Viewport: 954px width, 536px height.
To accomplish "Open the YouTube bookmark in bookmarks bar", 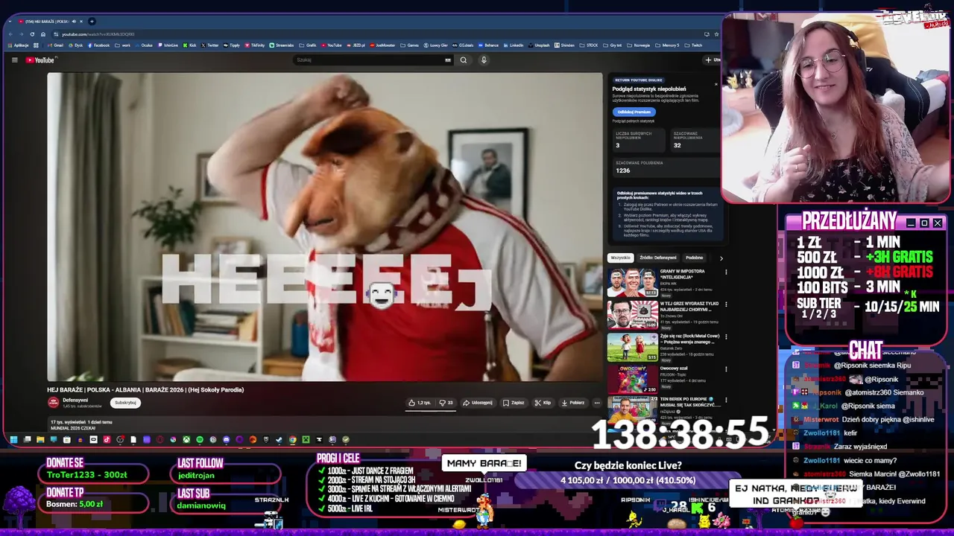I will (331, 45).
